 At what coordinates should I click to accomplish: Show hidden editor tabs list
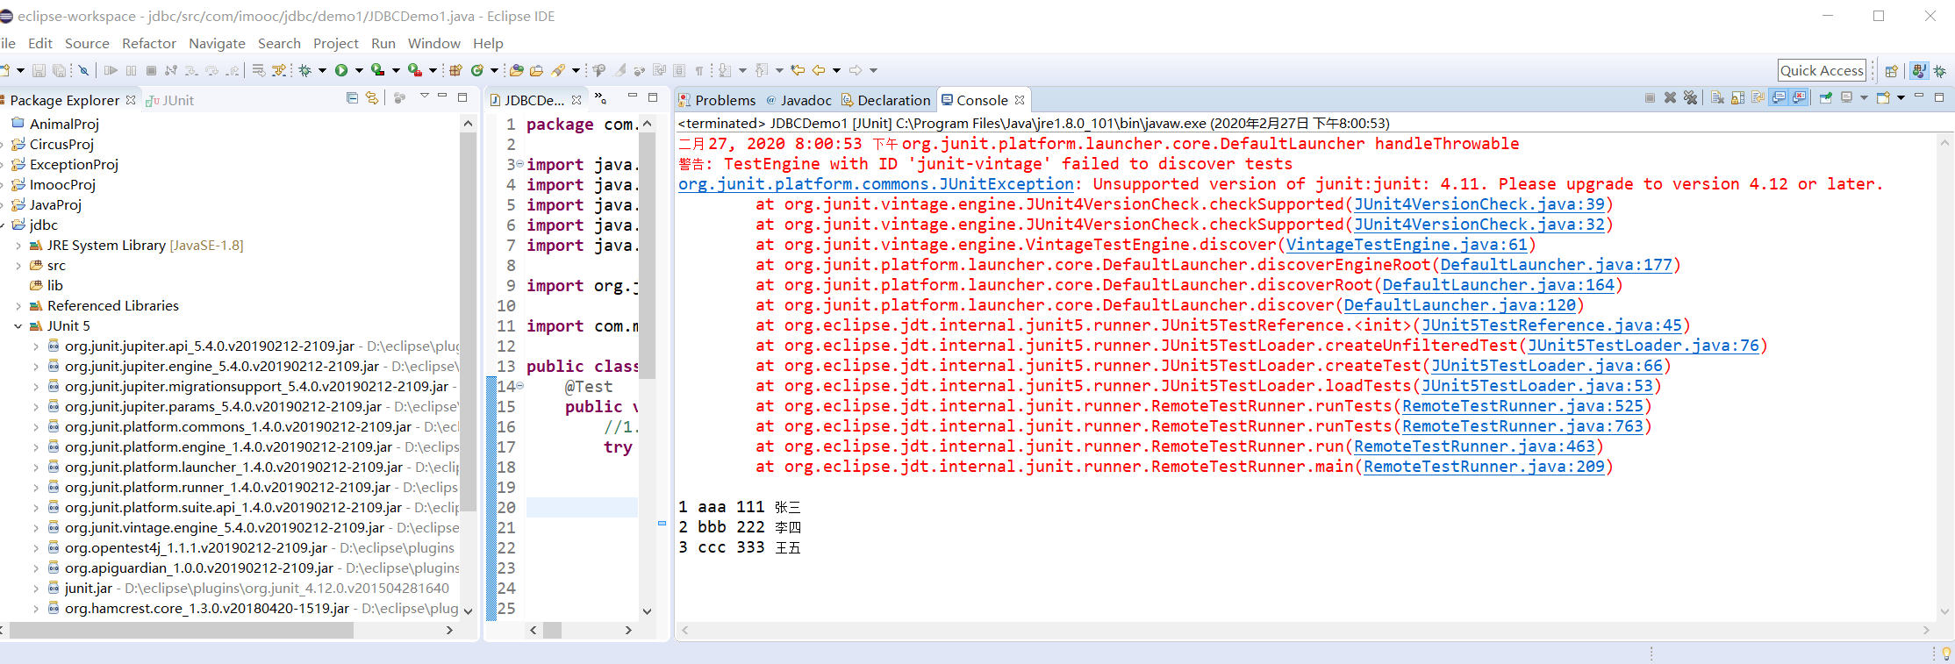[600, 97]
